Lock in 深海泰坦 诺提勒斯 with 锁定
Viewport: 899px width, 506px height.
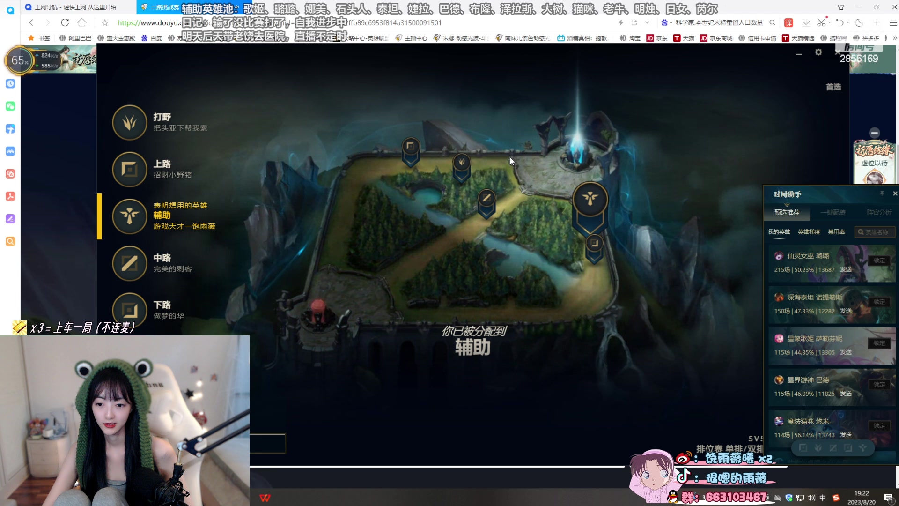879,302
